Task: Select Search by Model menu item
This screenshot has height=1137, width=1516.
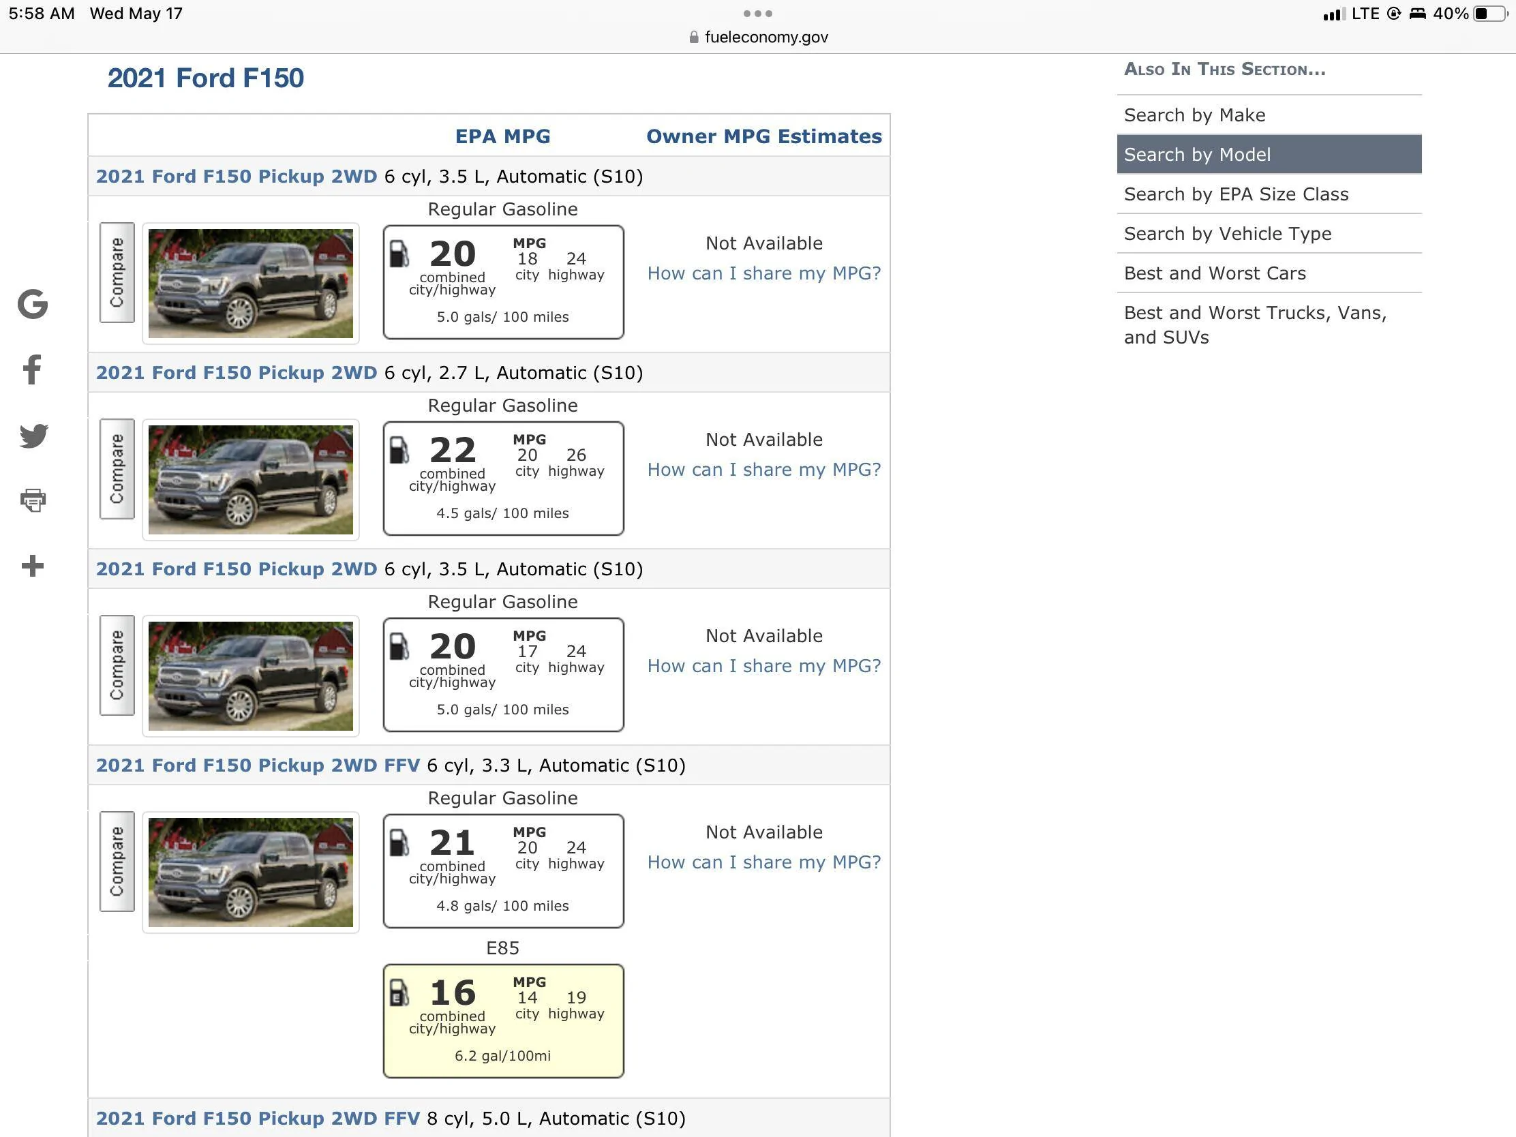Action: coord(1269,154)
